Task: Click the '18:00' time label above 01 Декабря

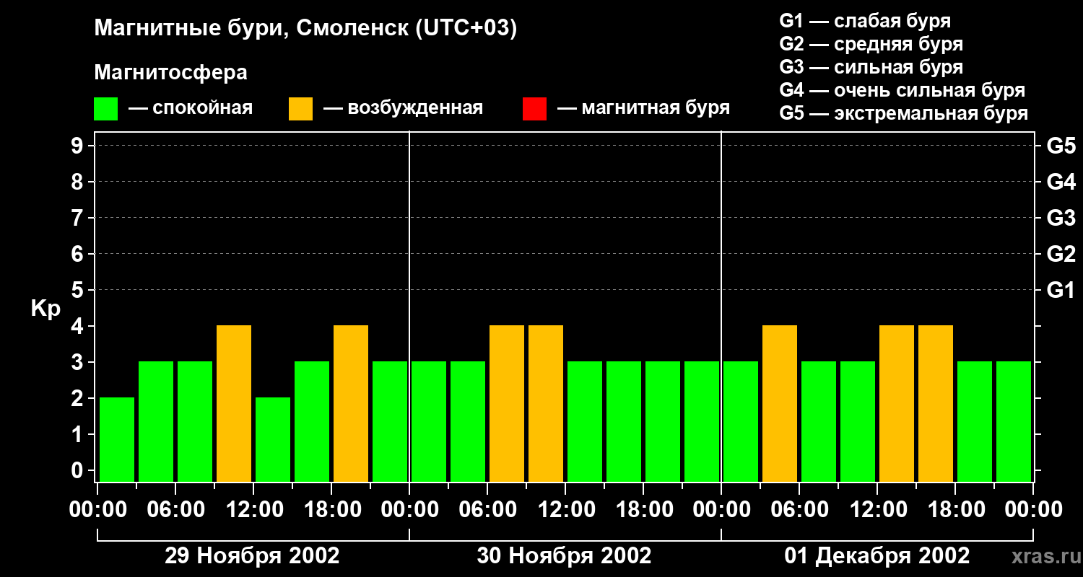Action: pos(955,510)
